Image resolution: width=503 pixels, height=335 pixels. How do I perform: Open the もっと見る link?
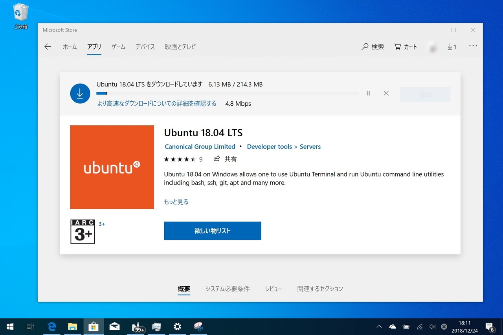[176, 201]
